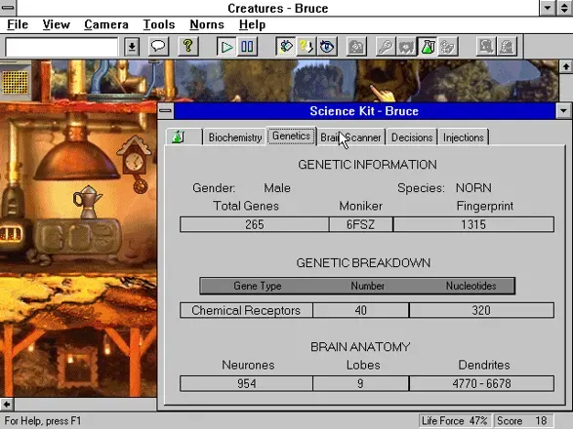The height and width of the screenshot is (429, 573).
Task: Click the nucleotides value 320
Action: tap(481, 310)
